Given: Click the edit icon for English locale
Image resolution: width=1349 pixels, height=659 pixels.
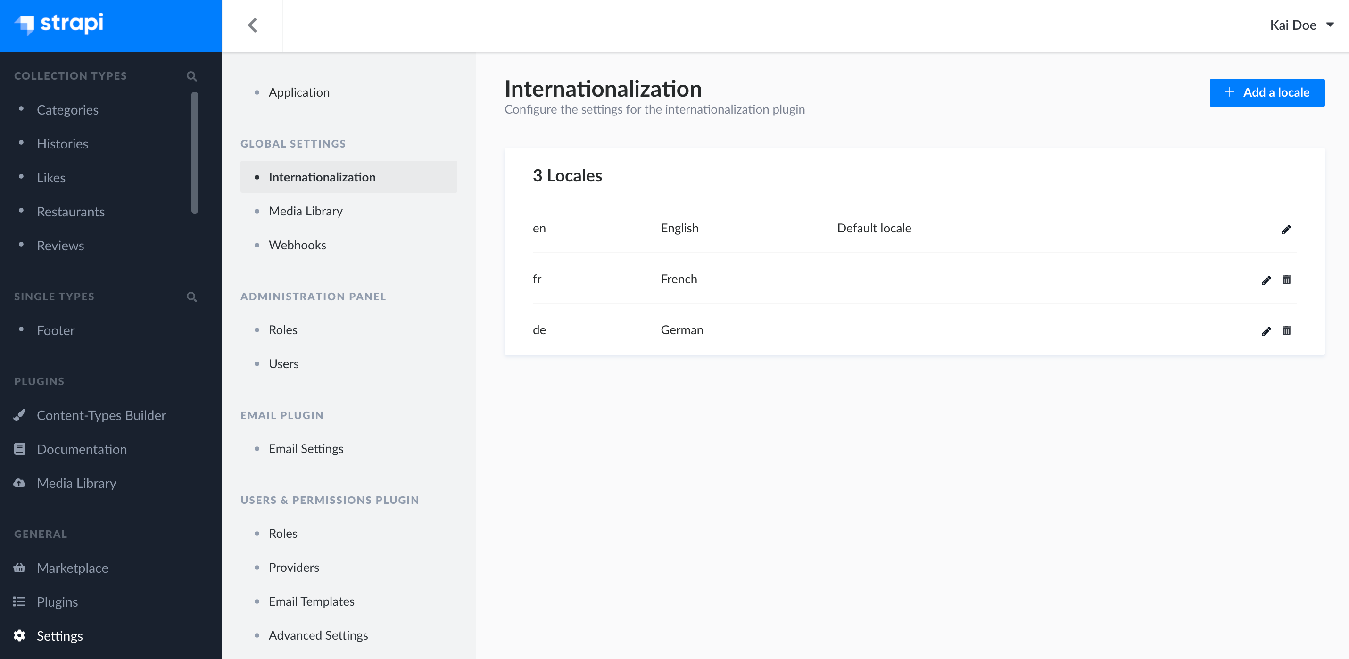Looking at the screenshot, I should (1287, 229).
